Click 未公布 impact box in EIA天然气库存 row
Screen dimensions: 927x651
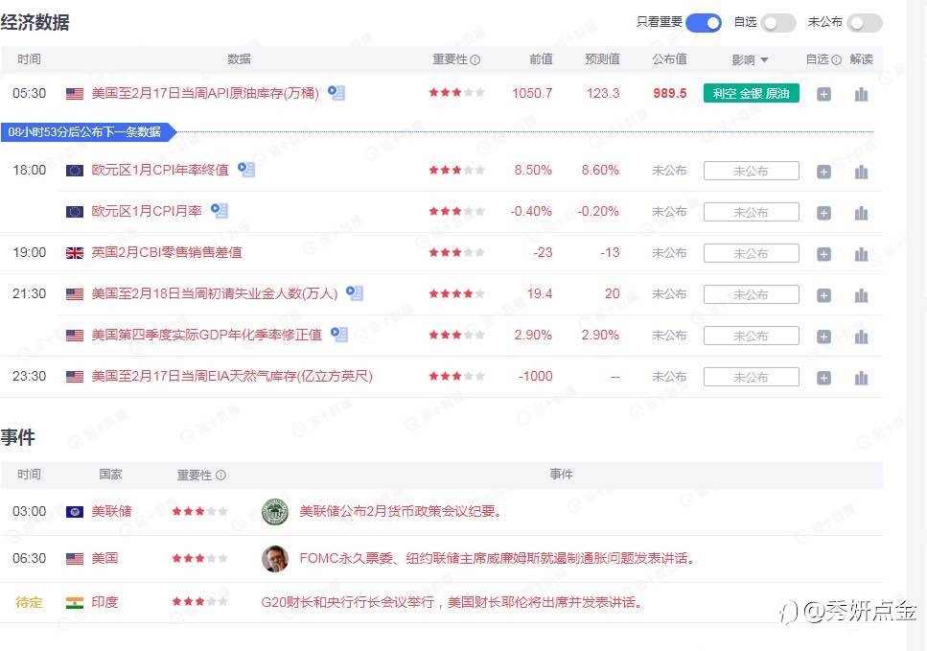click(x=751, y=377)
